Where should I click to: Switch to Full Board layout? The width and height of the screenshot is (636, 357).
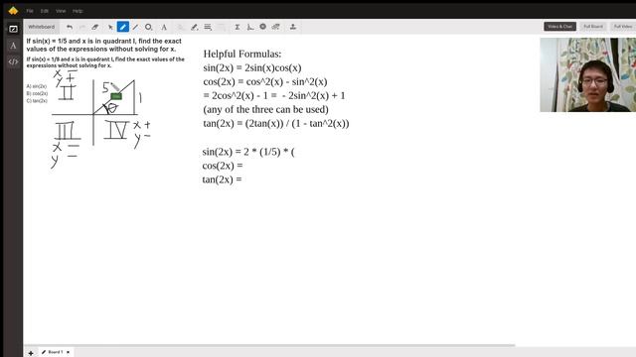(593, 27)
